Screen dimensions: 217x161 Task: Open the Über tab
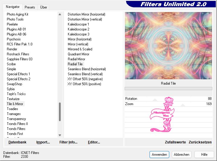click(43, 7)
